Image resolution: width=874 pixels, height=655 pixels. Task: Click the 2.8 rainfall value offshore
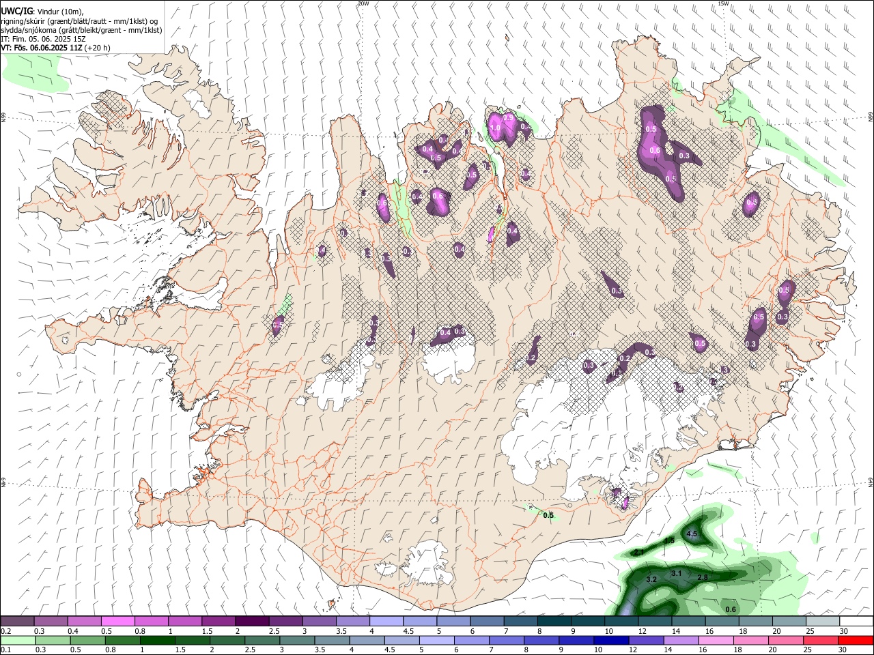coord(703,578)
